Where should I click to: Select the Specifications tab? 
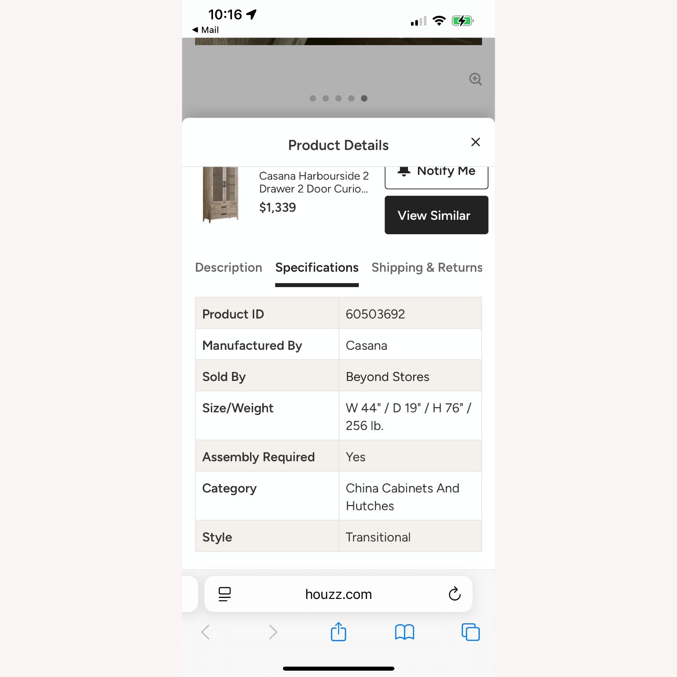click(x=317, y=268)
